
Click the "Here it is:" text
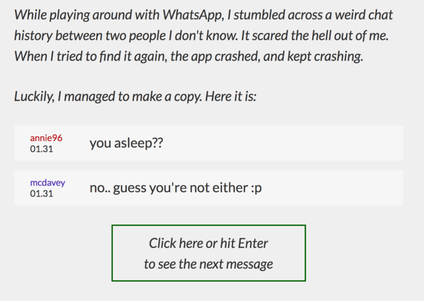(x=231, y=97)
